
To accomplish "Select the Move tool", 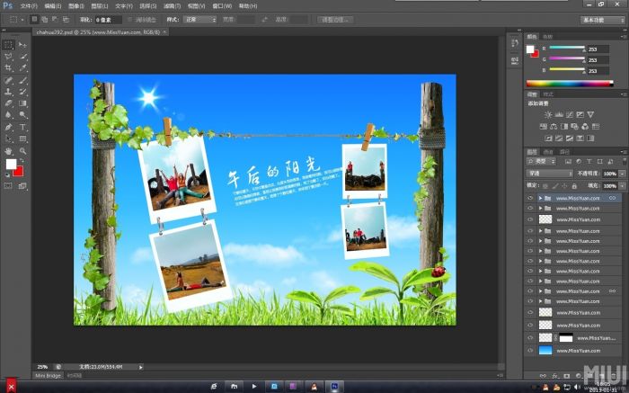I will coord(22,44).
